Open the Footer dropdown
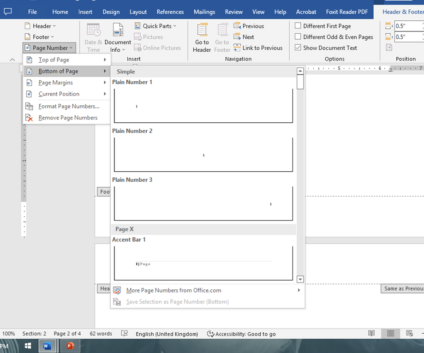Screen dimensions: 424x353 [39, 37]
